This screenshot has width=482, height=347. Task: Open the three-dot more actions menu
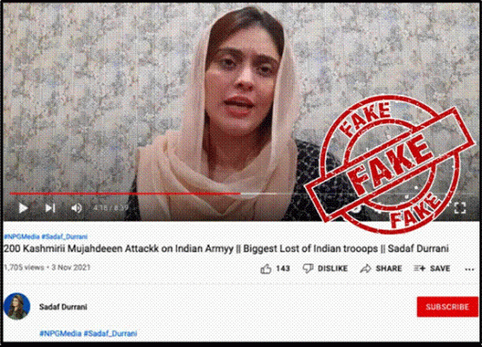[469, 270]
